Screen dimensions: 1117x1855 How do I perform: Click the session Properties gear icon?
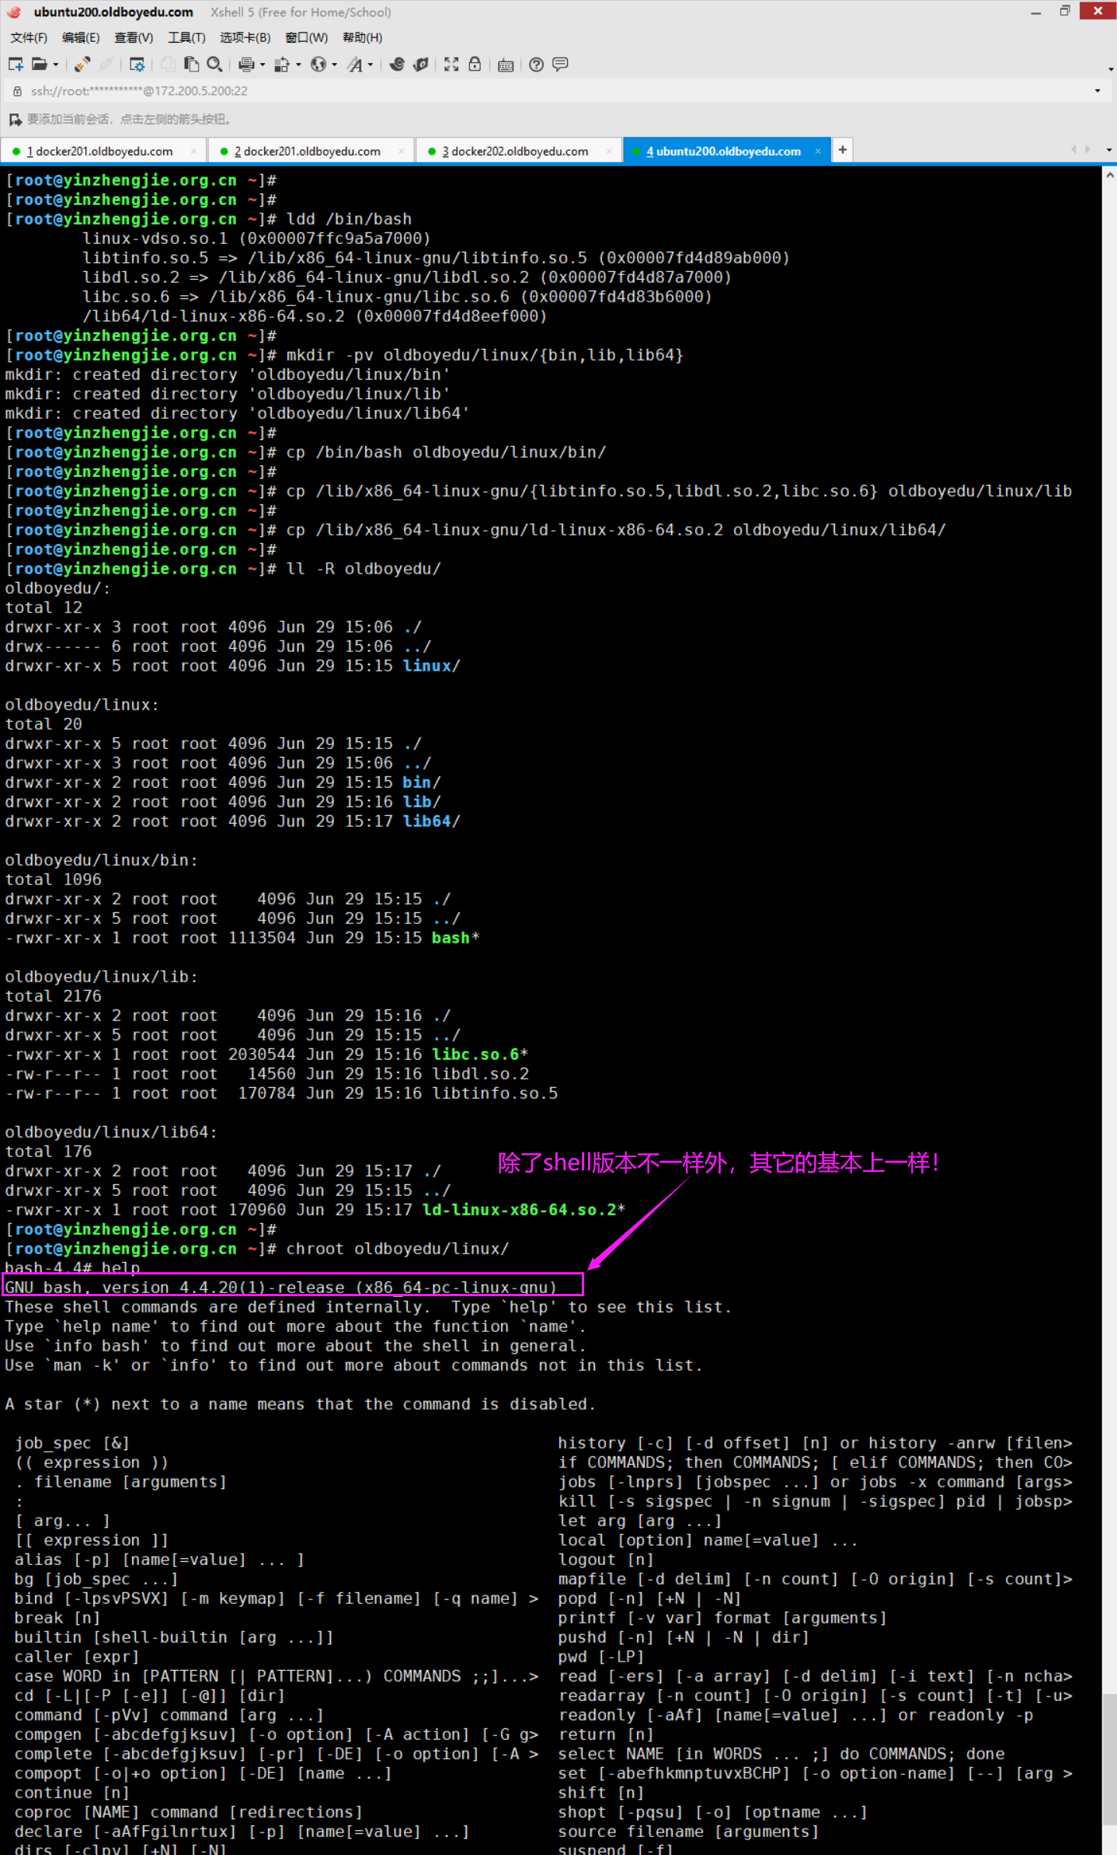[x=137, y=65]
